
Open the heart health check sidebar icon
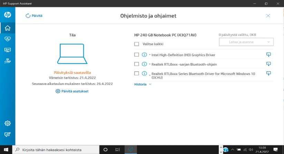8,39
